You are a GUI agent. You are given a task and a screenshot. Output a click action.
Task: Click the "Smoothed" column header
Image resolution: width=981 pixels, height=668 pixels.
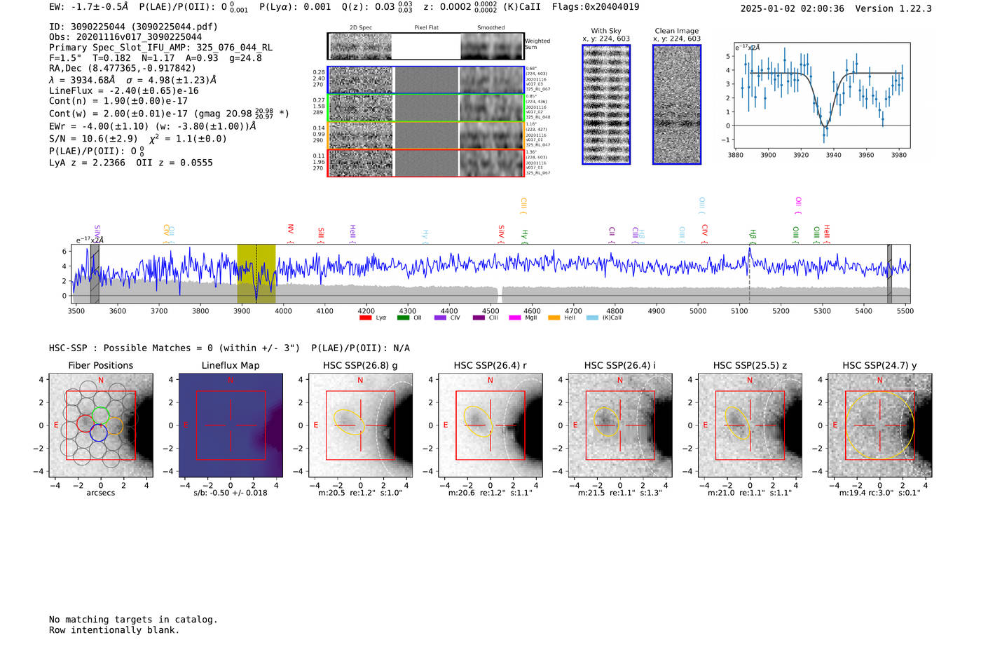click(491, 28)
